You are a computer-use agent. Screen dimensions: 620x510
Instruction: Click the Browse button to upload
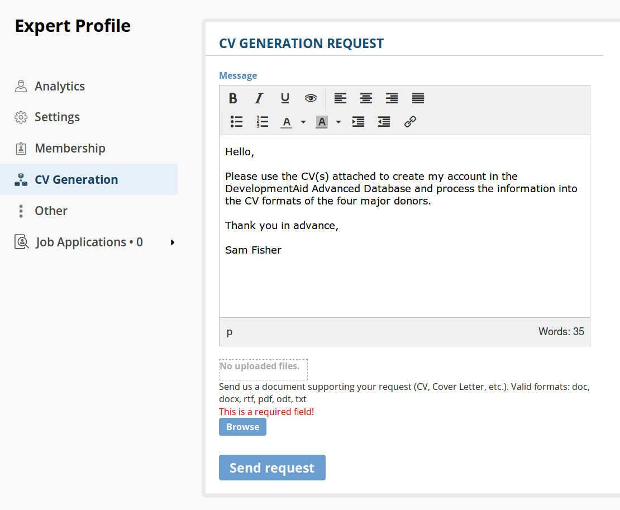click(242, 427)
